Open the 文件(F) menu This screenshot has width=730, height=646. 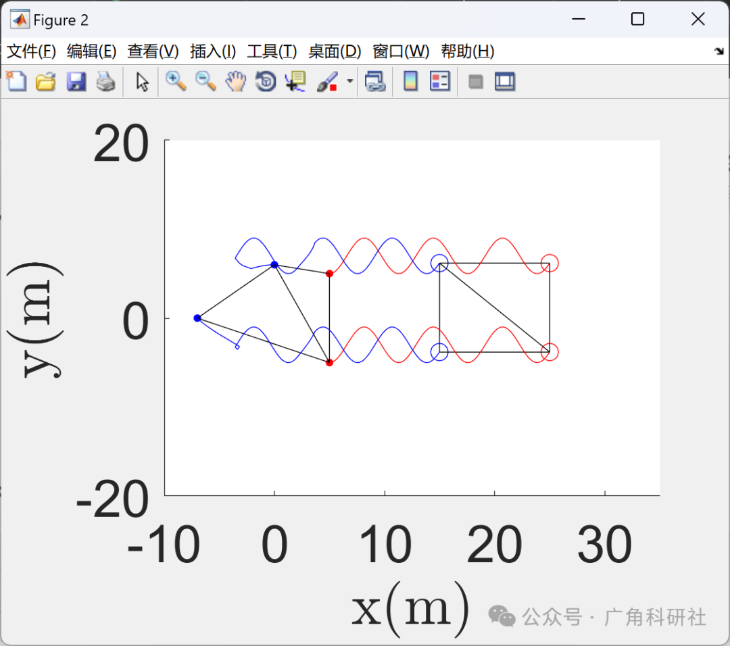point(31,51)
